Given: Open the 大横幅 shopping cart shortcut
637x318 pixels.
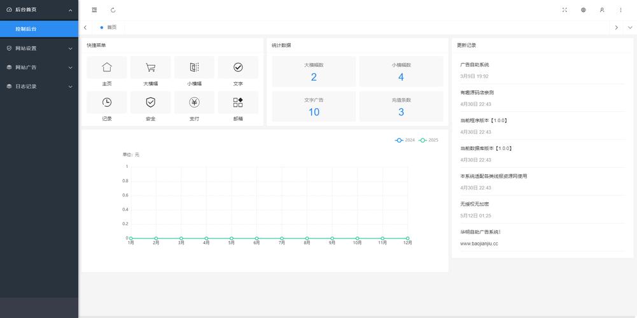Looking at the screenshot, I should (x=150, y=67).
